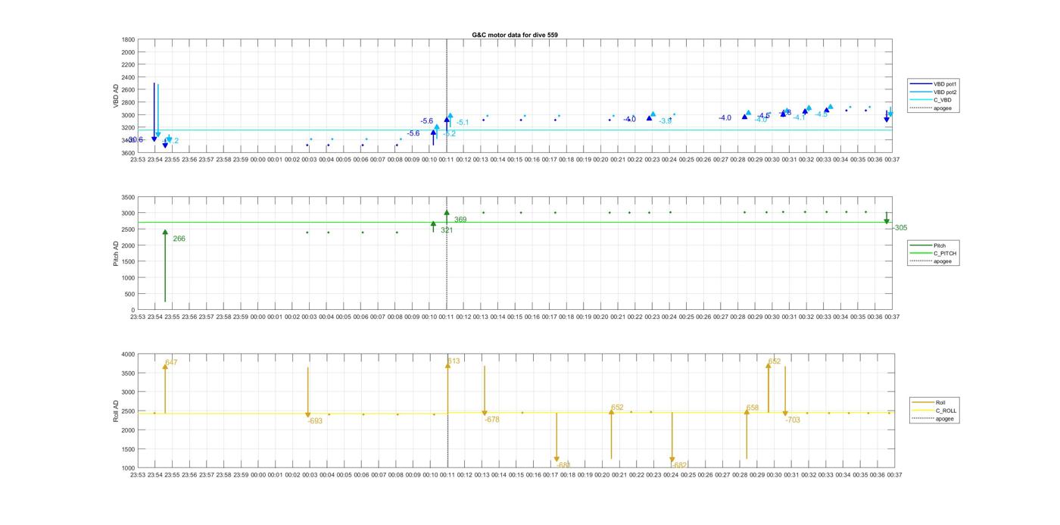The height and width of the screenshot is (525, 1060).
Task: Click the '-5.1' VBD data label
Action: tap(461, 123)
